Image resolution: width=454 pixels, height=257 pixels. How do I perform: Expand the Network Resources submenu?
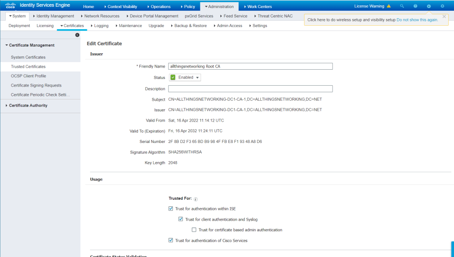pos(100,16)
